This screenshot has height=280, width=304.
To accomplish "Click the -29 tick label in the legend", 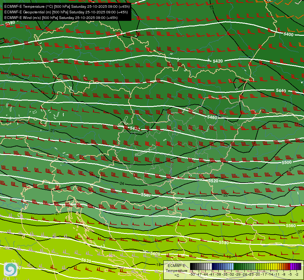I will pos(238,274).
